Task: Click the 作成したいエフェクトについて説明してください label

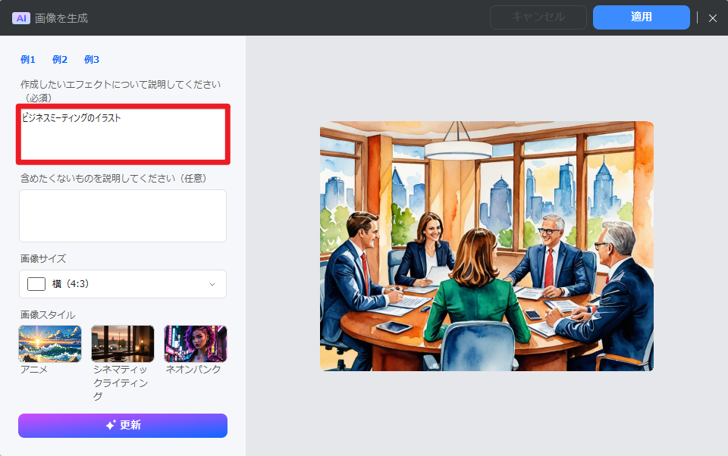Action: coord(121,91)
